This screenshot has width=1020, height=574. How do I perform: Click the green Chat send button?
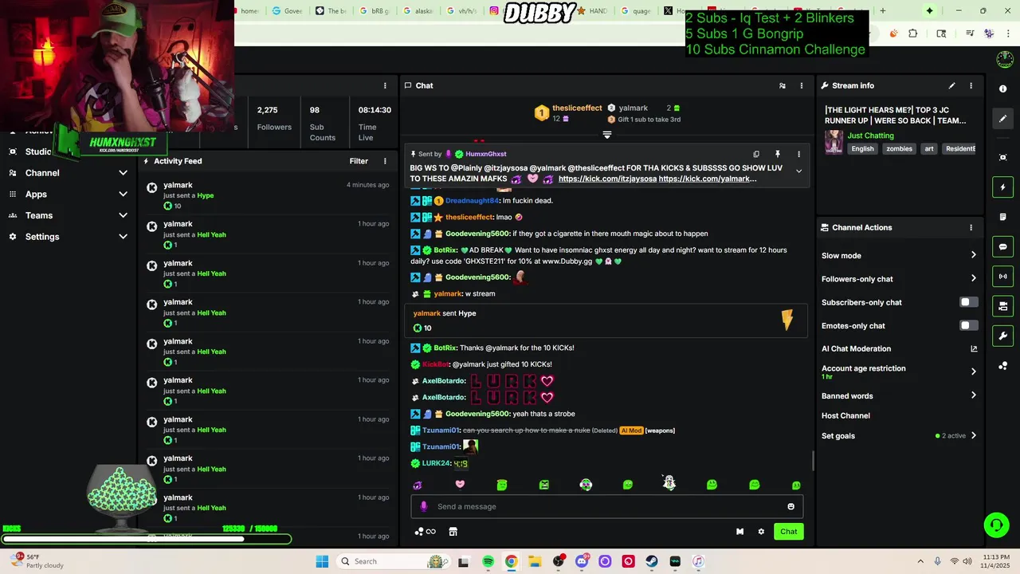(x=788, y=532)
